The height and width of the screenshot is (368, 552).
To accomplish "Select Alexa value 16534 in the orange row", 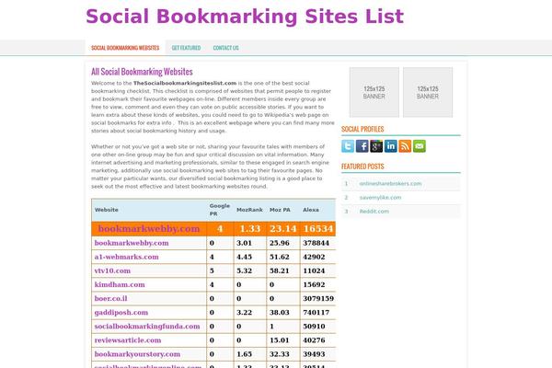I will tap(318, 229).
